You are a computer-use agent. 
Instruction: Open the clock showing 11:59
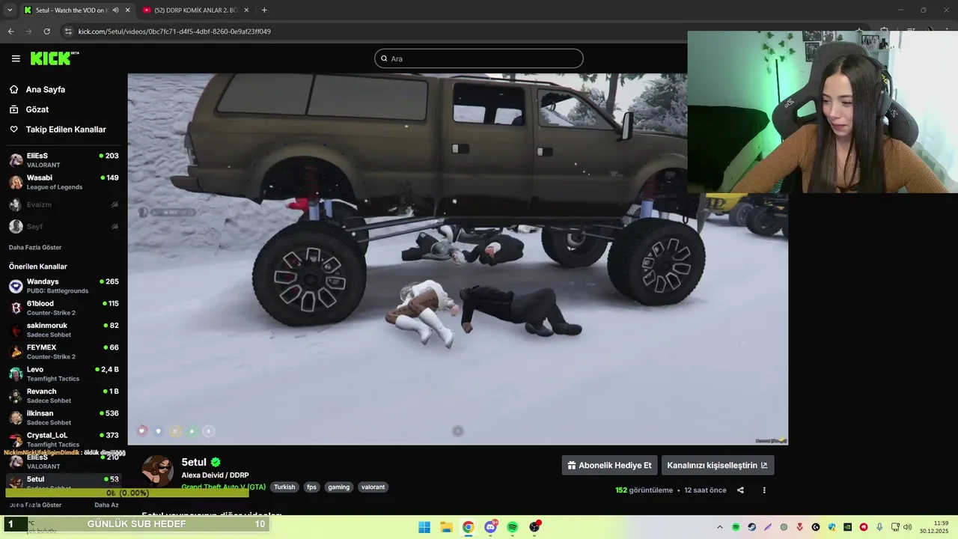[935, 527]
